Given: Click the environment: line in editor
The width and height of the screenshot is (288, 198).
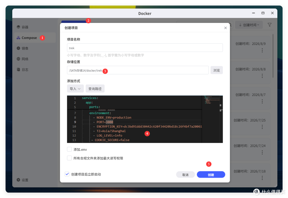Looking at the screenshot, I should click(100, 113).
